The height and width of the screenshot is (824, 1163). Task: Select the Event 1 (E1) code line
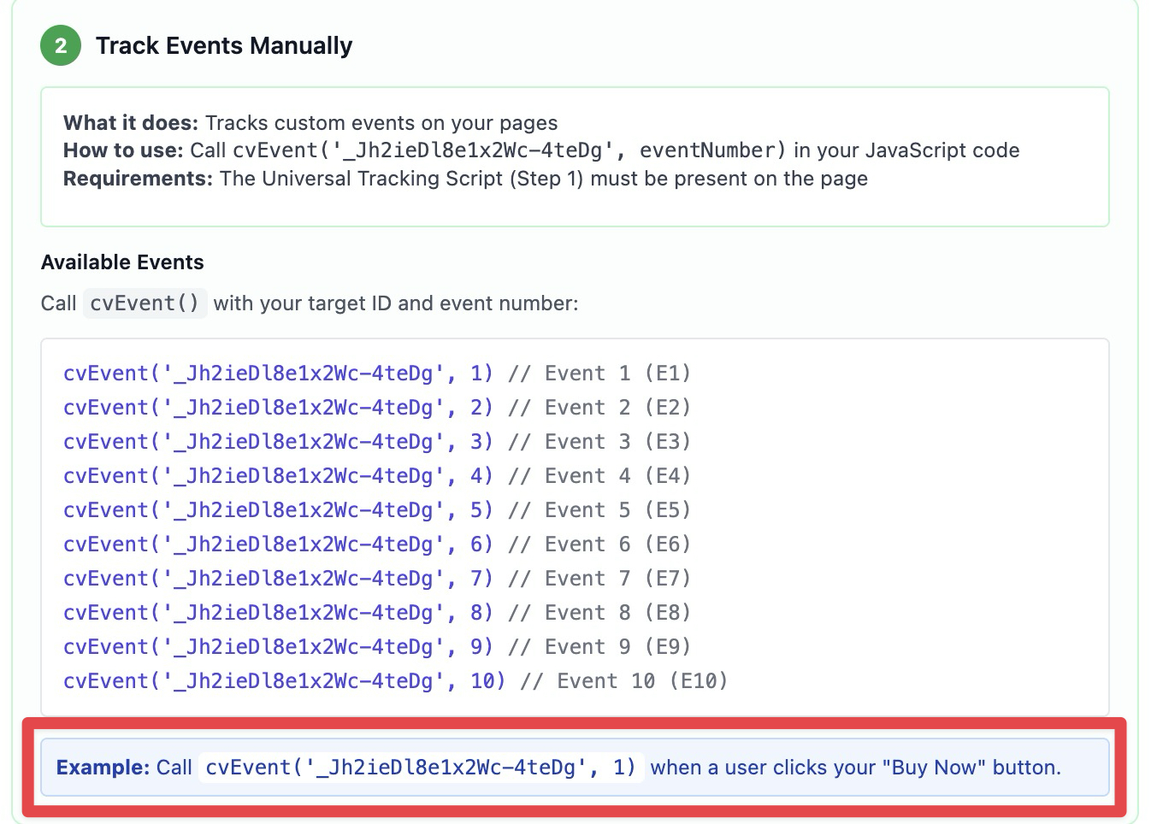377,374
